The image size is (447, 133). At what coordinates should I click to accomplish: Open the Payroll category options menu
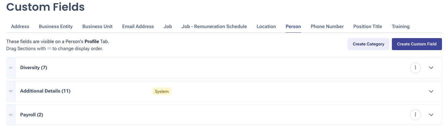click(415, 115)
